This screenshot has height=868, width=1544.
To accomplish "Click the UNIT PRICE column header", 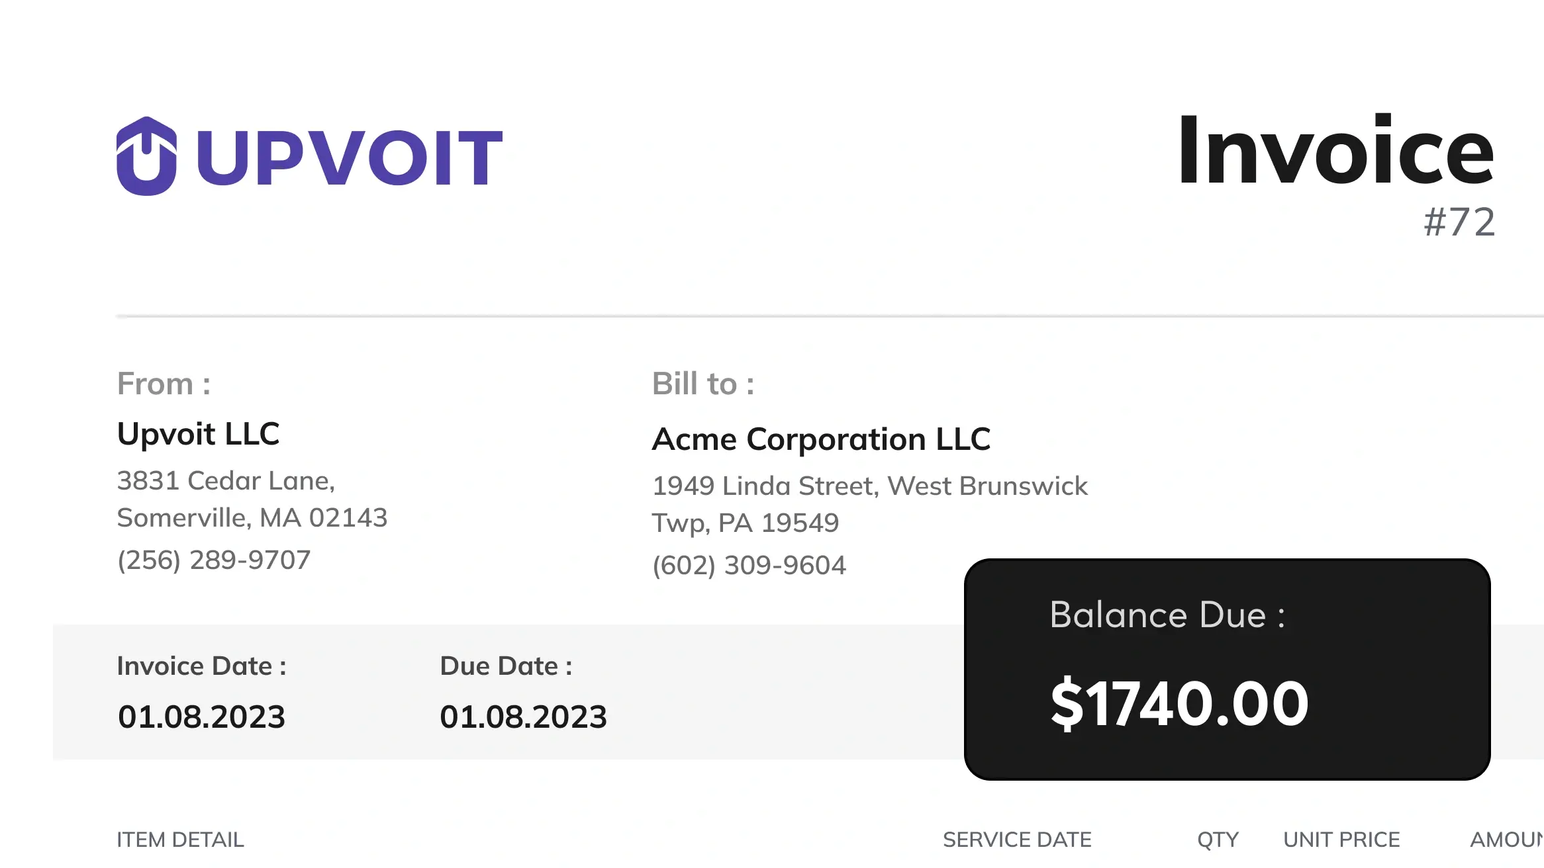I will pos(1341,840).
